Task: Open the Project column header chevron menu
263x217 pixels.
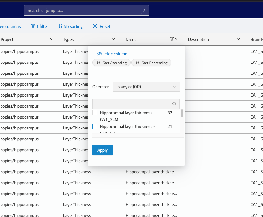Action: tap(51, 39)
